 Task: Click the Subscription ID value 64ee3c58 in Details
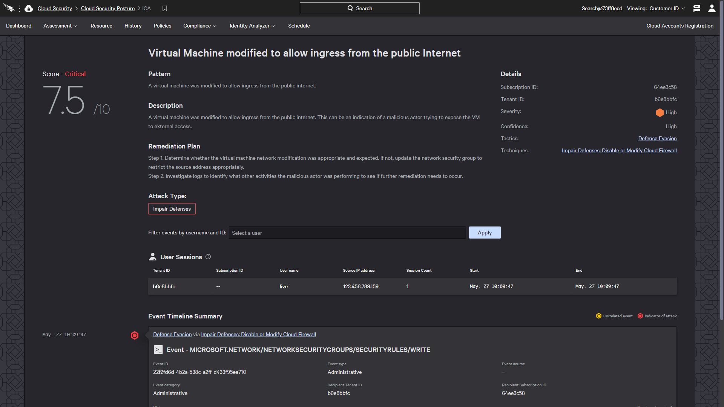[665, 87]
